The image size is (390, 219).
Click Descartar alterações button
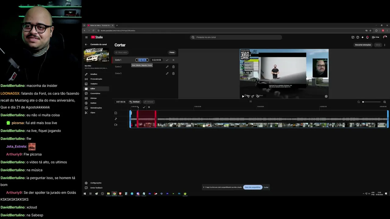363,45
